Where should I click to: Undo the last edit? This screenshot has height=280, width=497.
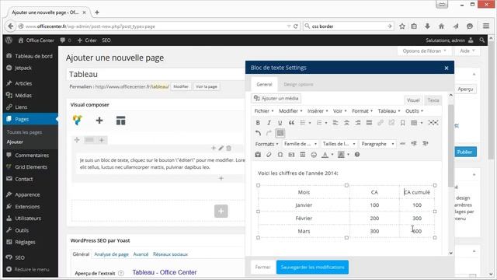[258, 133]
